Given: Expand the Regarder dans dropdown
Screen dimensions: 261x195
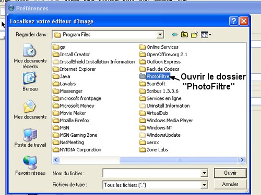Looking at the screenshot, I should click(160, 34).
